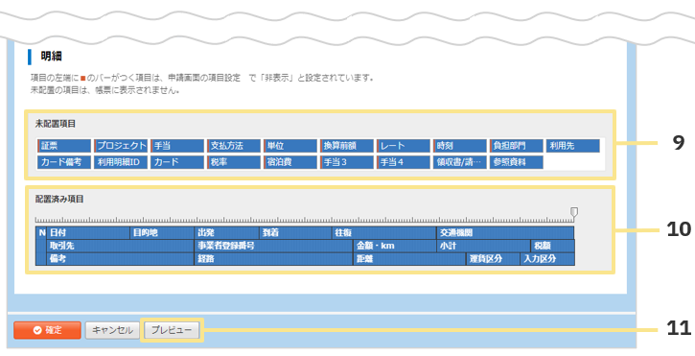This screenshot has height=356, width=695.
Task: Click the 領収書/請… unplaced item
Action: pyautogui.click(x=460, y=162)
